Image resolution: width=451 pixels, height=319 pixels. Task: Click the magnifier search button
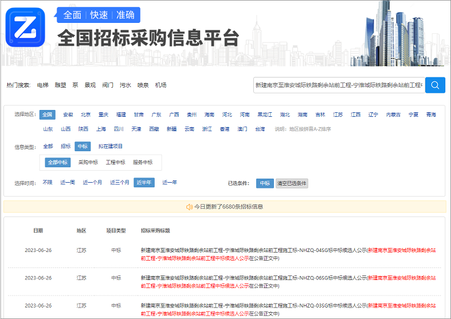(x=435, y=85)
